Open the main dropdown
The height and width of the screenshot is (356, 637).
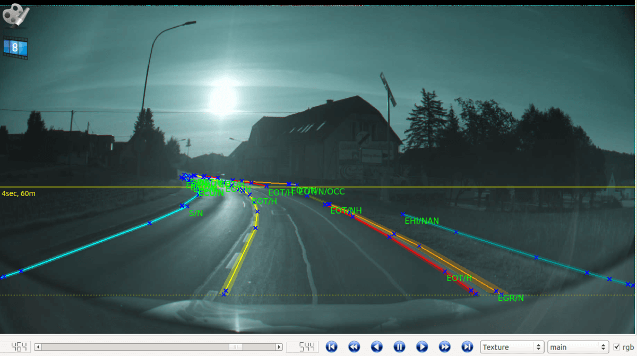pos(578,347)
